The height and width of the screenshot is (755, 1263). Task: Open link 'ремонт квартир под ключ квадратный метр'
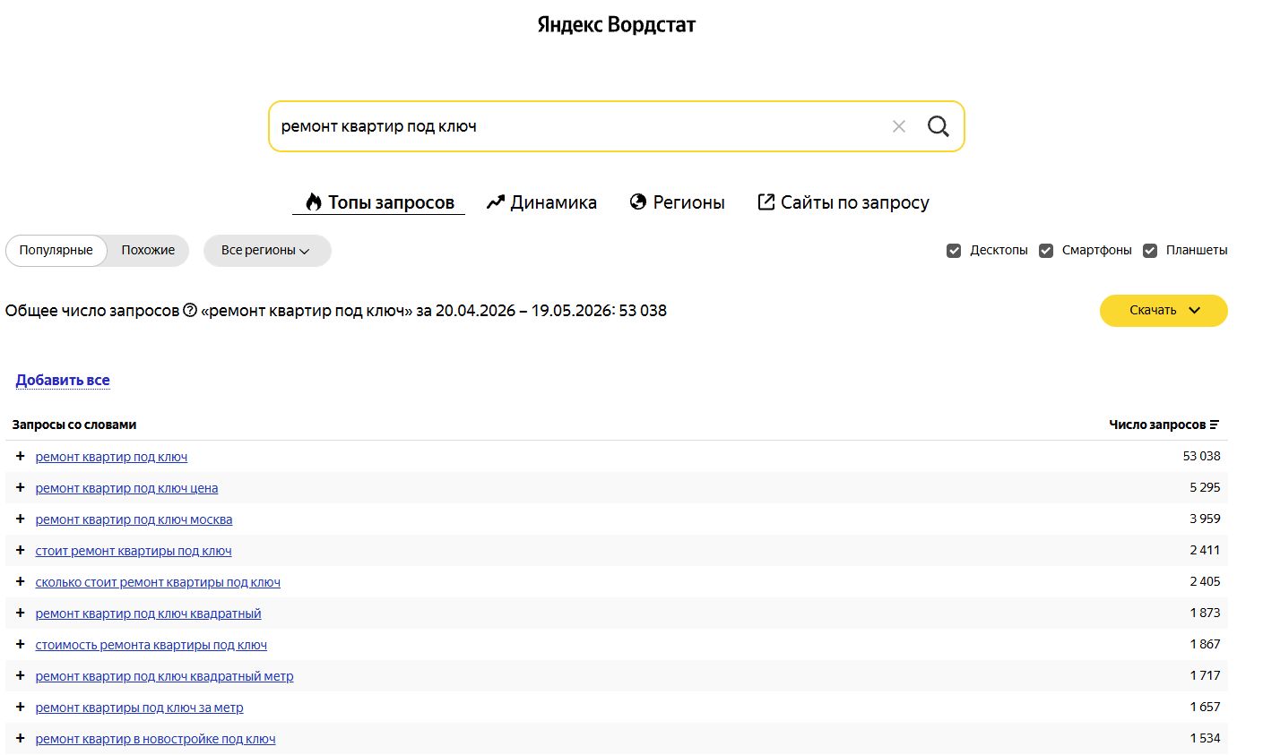(164, 676)
